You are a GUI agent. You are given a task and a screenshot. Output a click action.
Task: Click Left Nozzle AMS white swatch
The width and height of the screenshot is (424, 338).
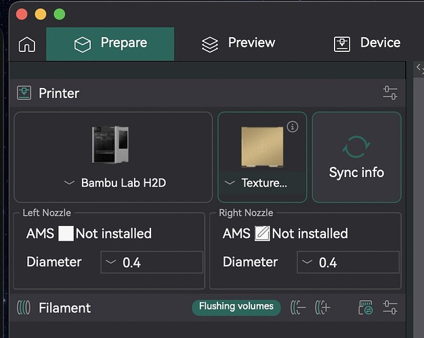(66, 233)
